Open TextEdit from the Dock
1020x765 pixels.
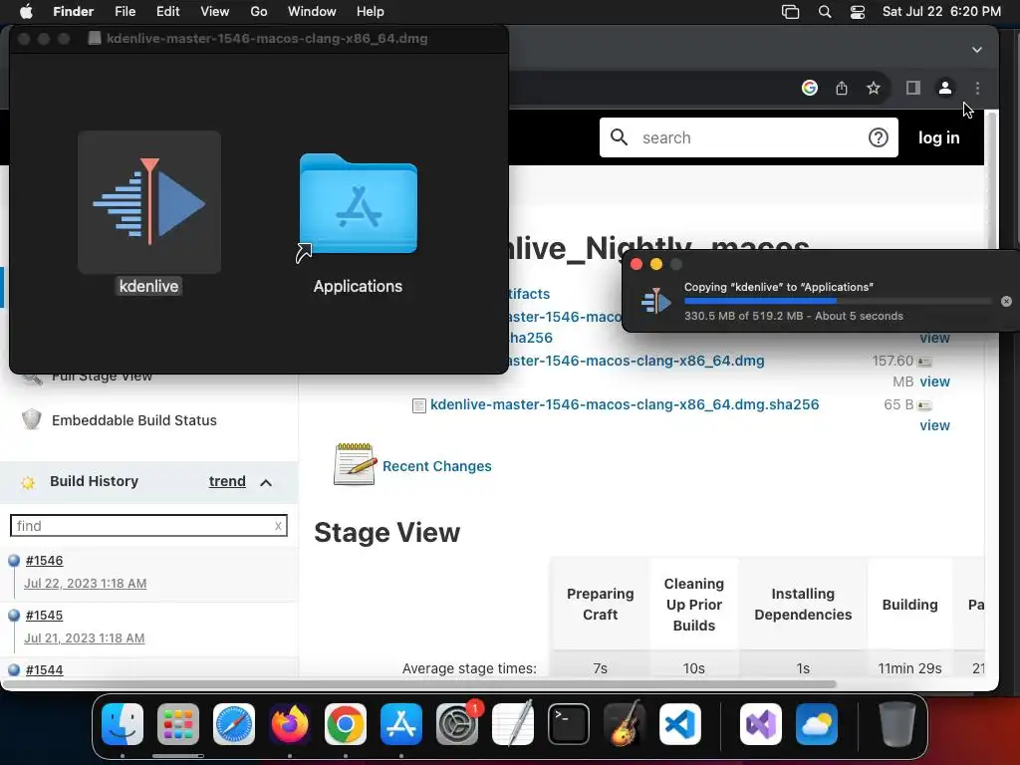click(513, 724)
